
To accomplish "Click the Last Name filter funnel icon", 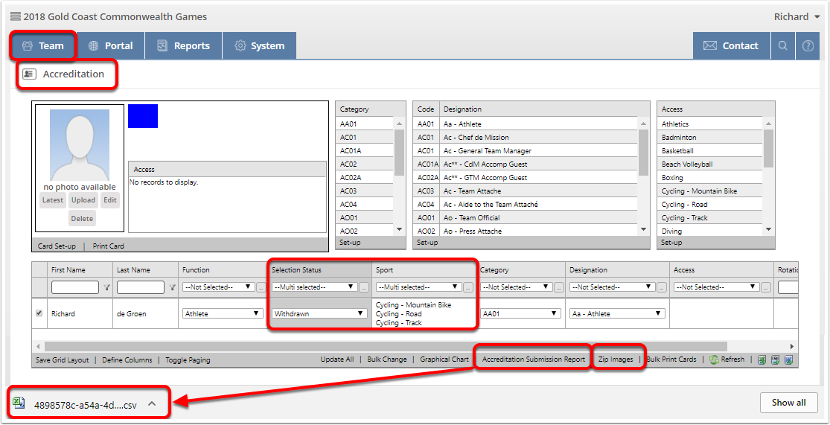I will click(172, 287).
